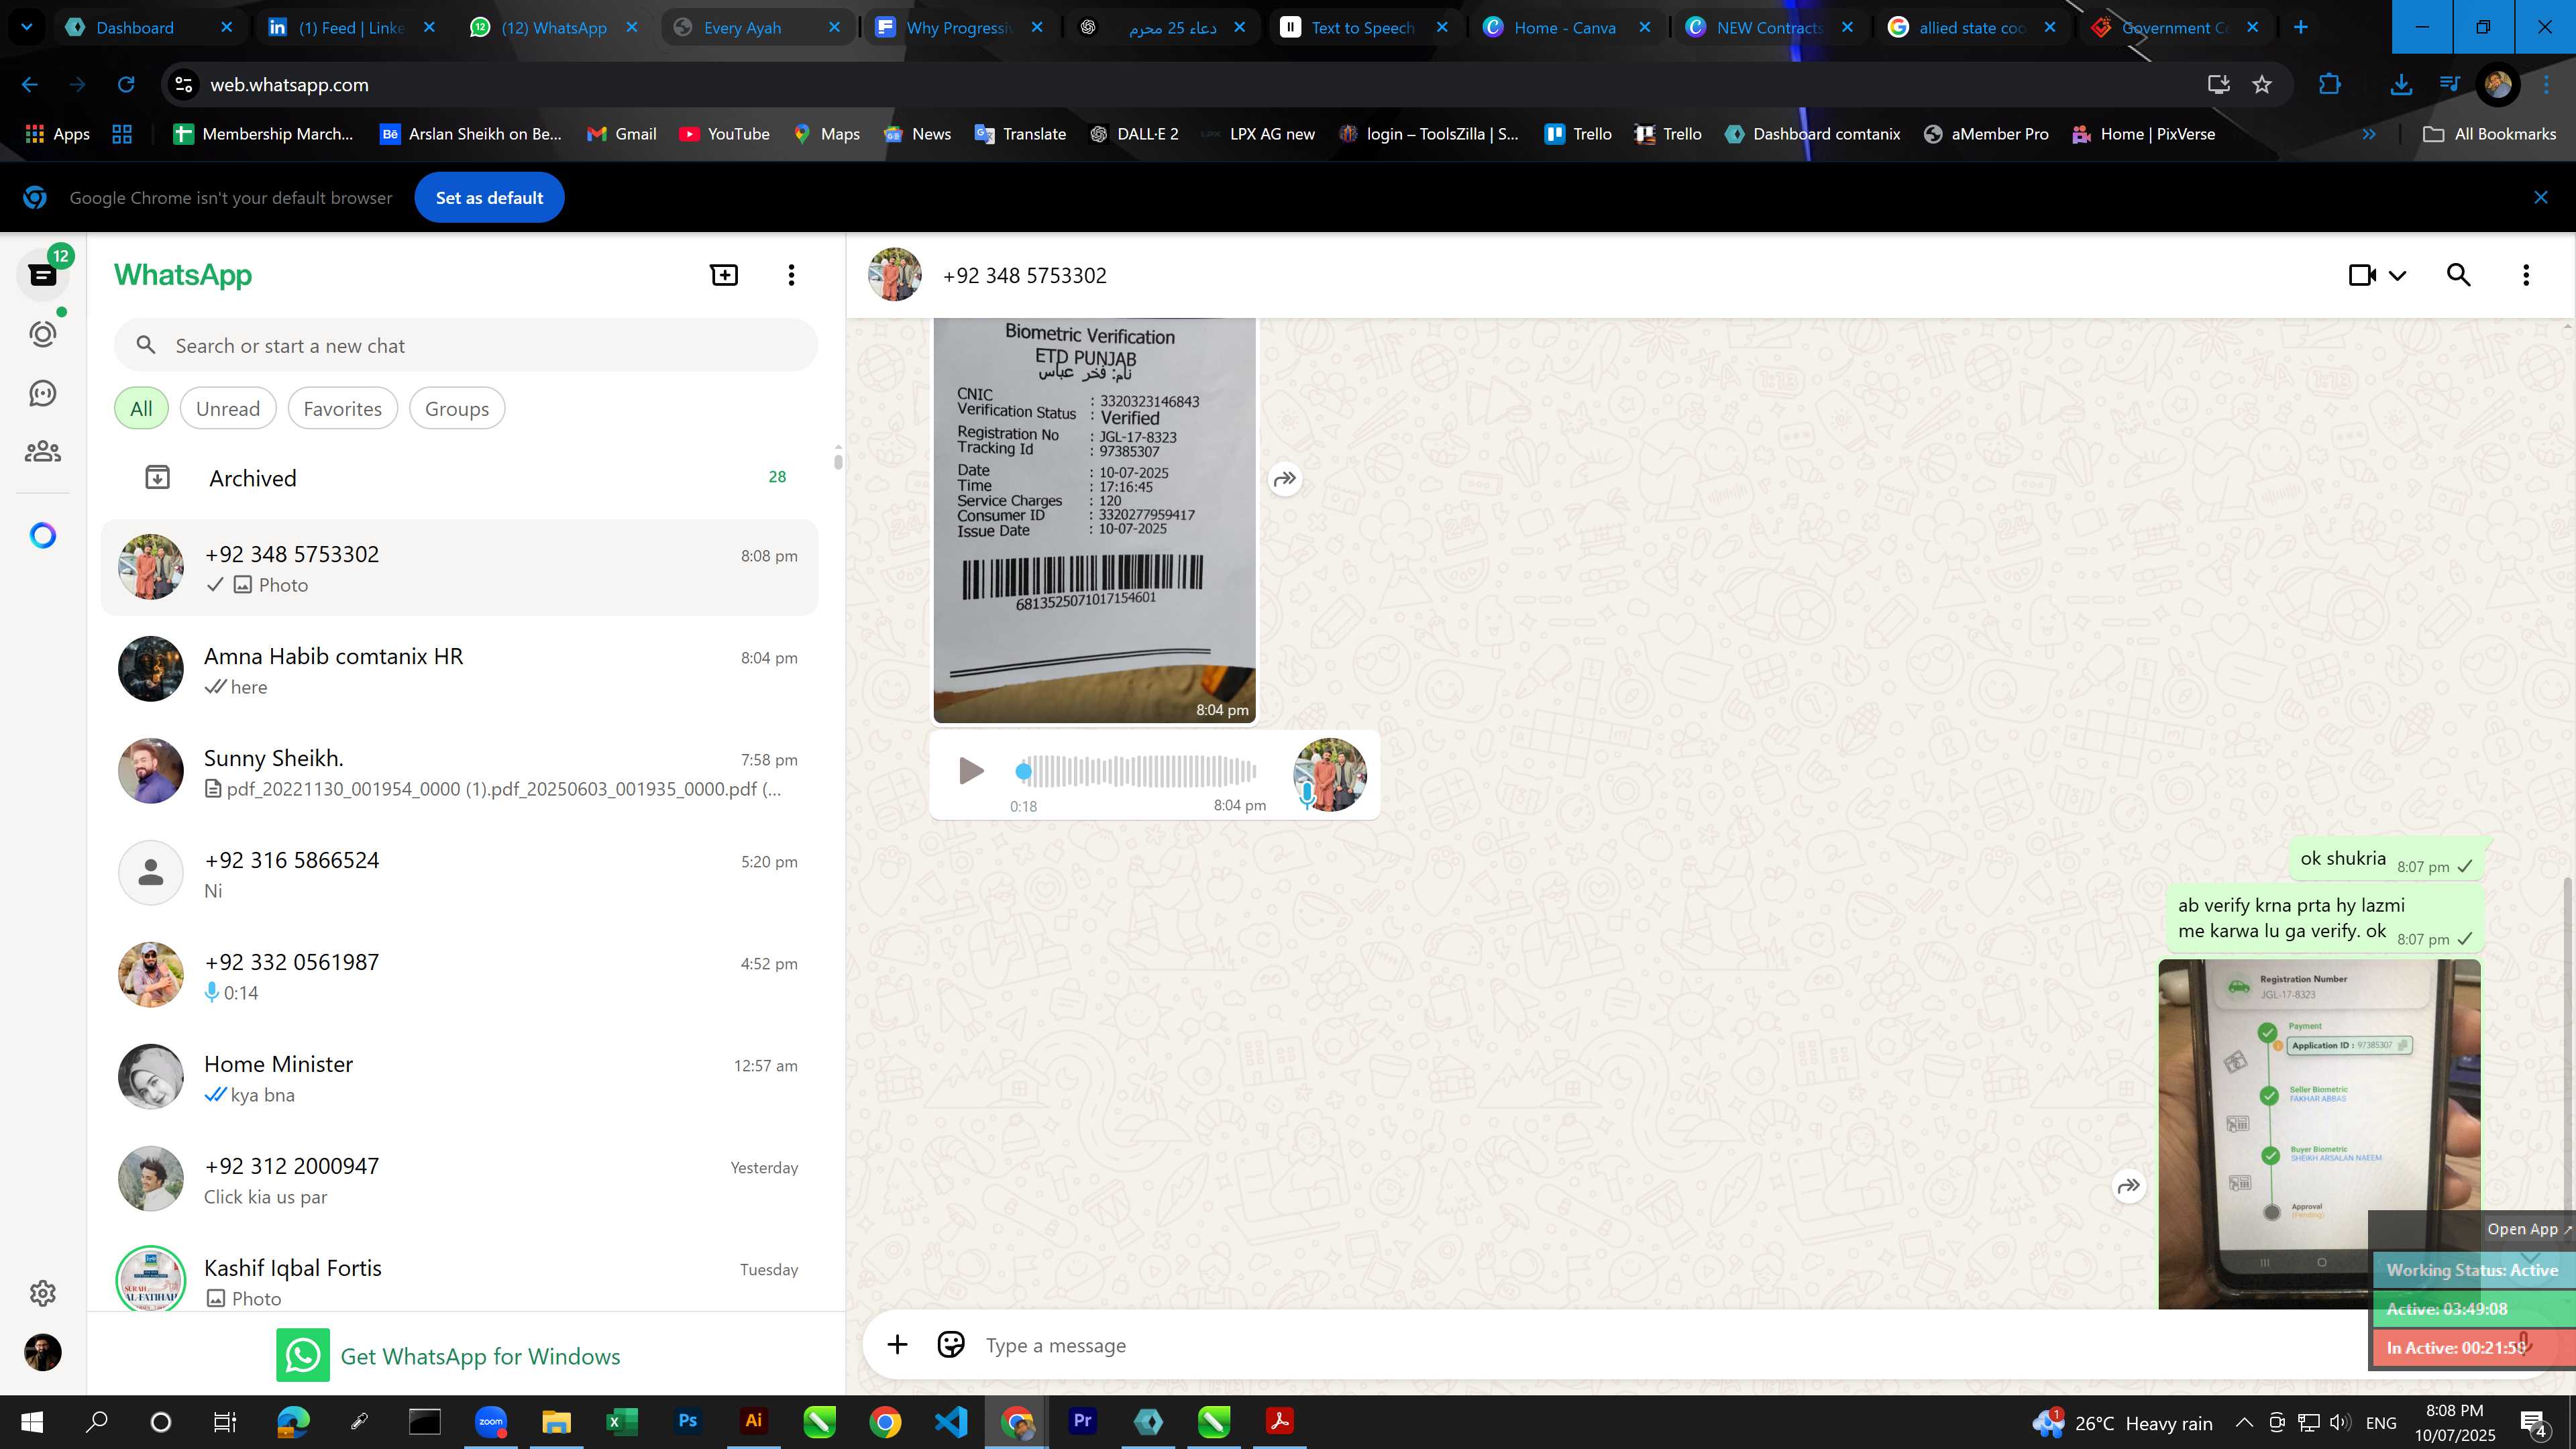Open the Chats icon with 12 badge
Image resolution: width=2576 pixels, height=1449 pixels.
point(43,274)
